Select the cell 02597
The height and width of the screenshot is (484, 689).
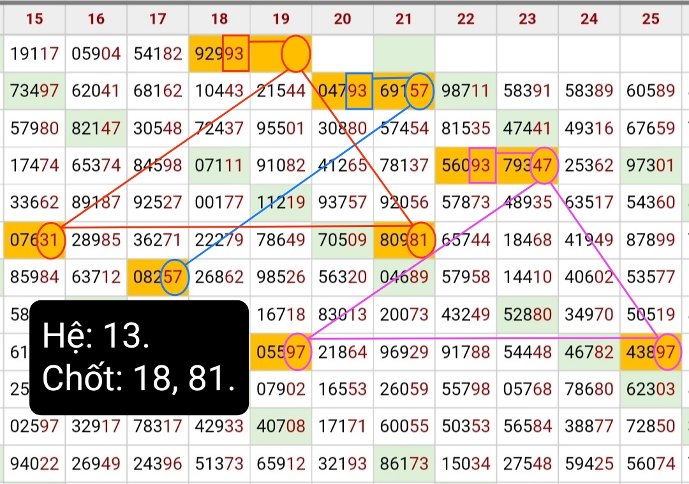coord(34,427)
